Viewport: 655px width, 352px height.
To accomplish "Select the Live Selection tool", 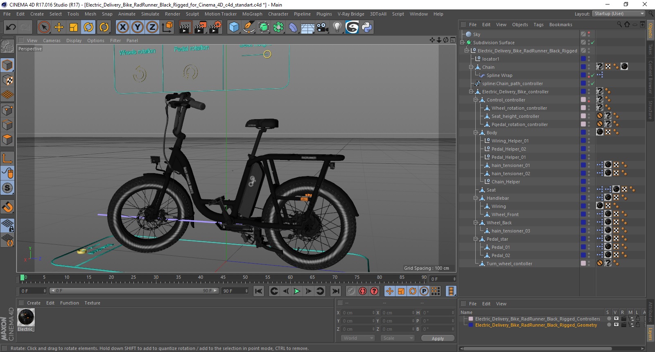I will tap(44, 27).
